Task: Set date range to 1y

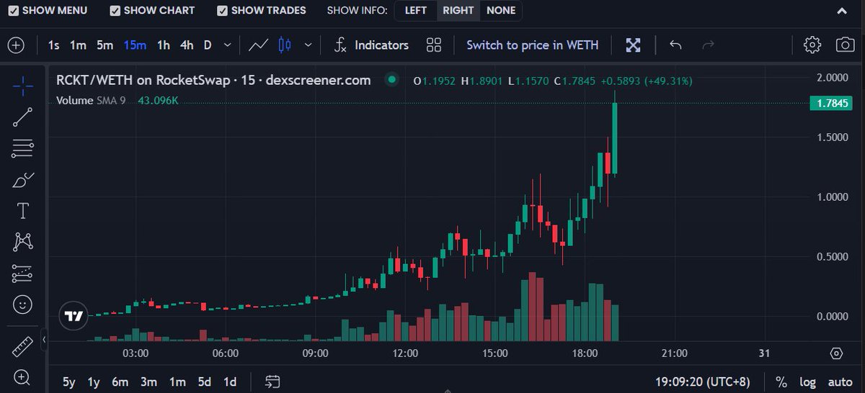Action: tap(94, 382)
